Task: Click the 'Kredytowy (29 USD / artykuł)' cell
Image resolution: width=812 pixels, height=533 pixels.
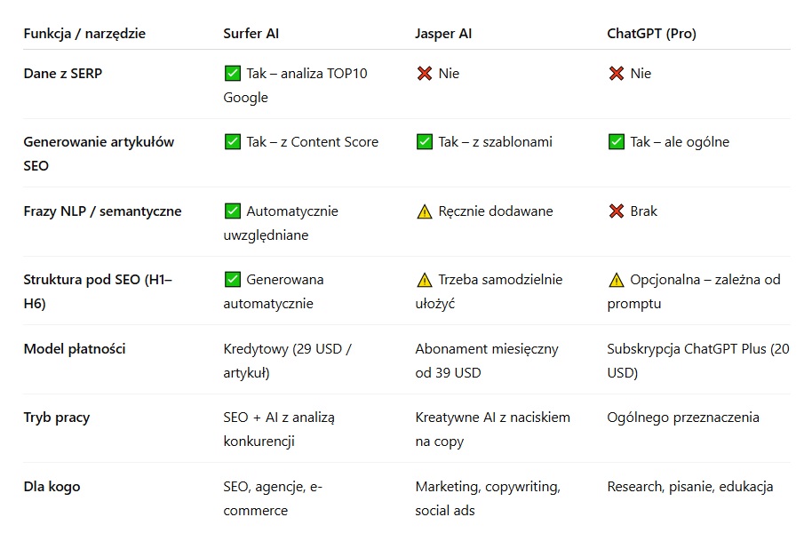Action: tap(287, 361)
